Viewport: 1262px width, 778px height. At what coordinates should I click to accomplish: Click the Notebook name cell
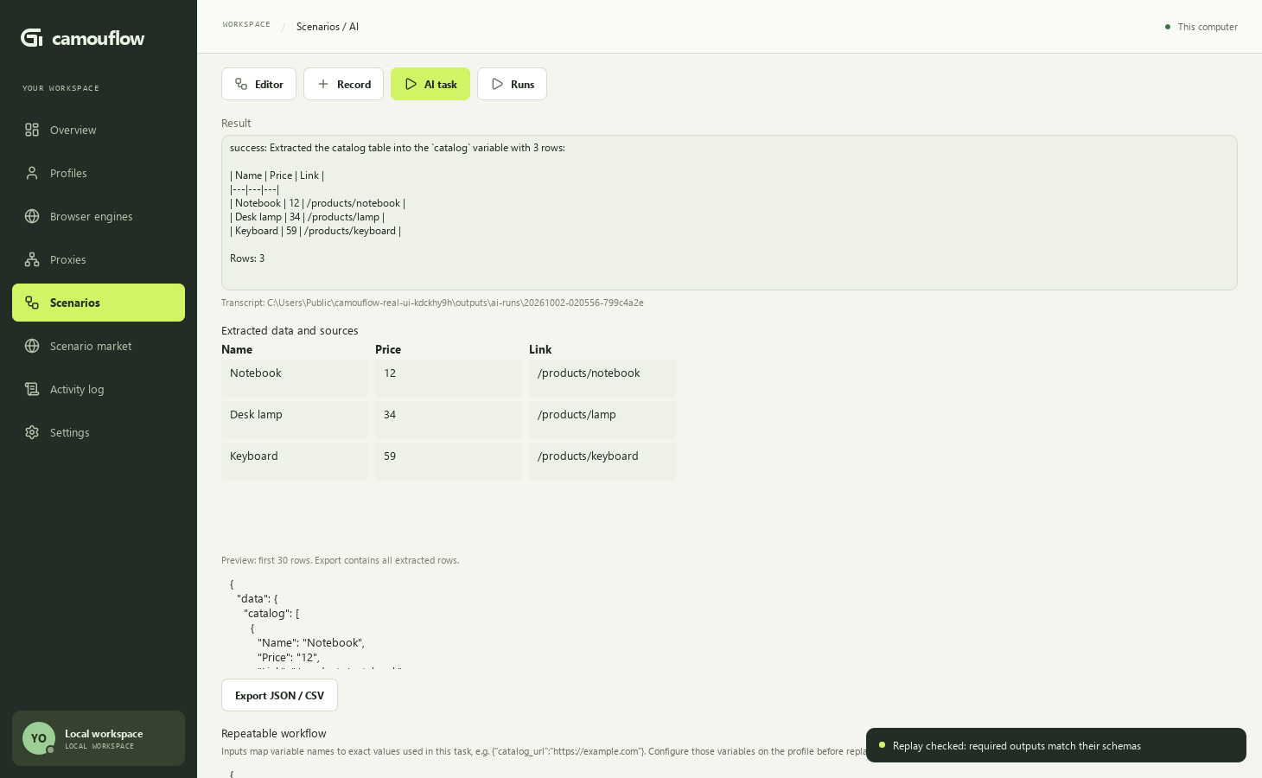point(295,379)
